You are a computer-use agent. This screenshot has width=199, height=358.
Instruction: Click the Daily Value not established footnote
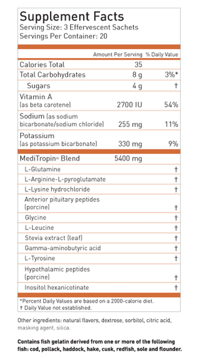coord(55,308)
